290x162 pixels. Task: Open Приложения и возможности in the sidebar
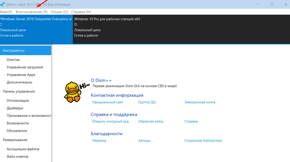point(29,115)
